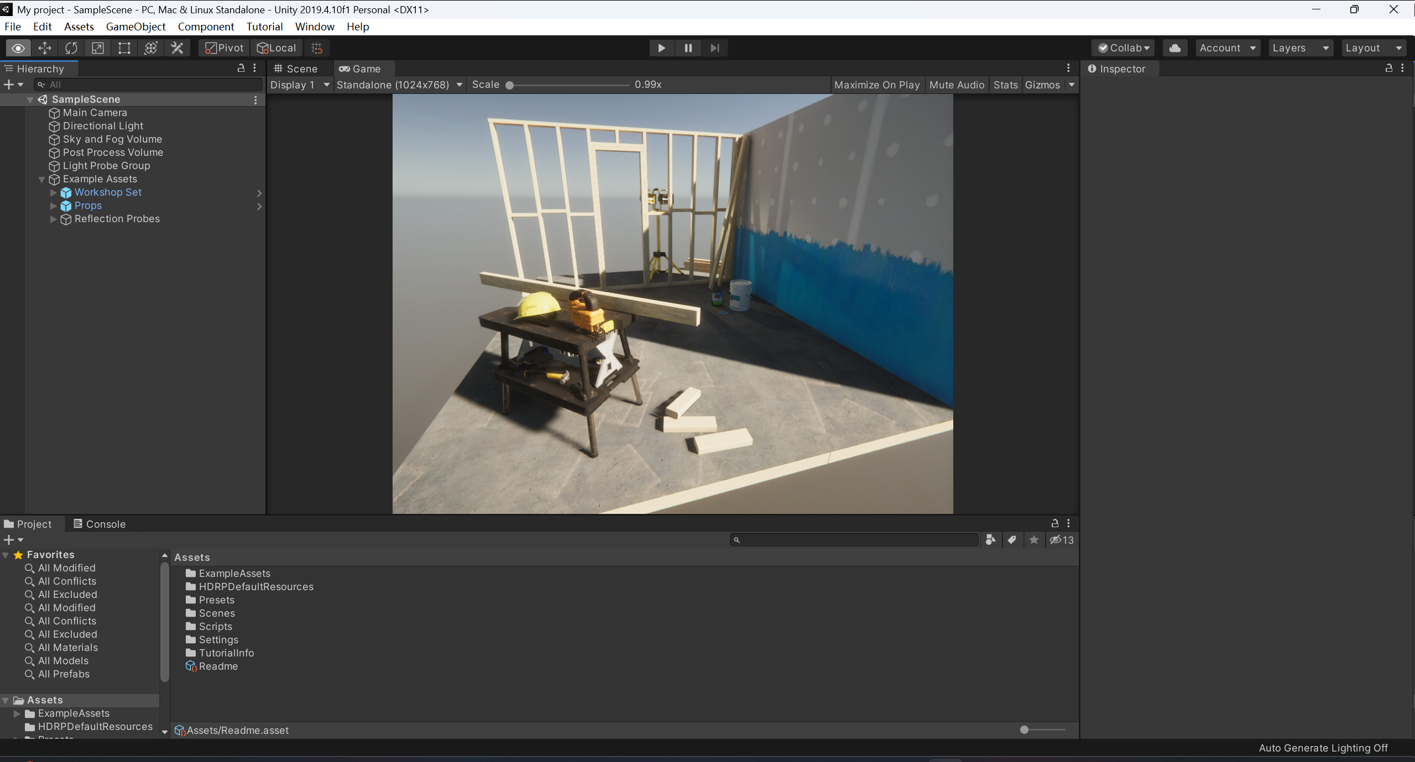Click the Collab button
1415x762 pixels.
[x=1124, y=48]
